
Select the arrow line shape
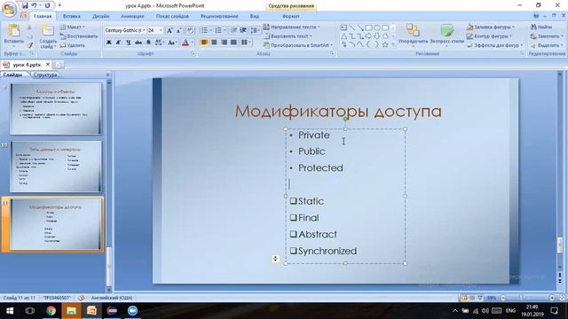pyautogui.click(x=360, y=27)
